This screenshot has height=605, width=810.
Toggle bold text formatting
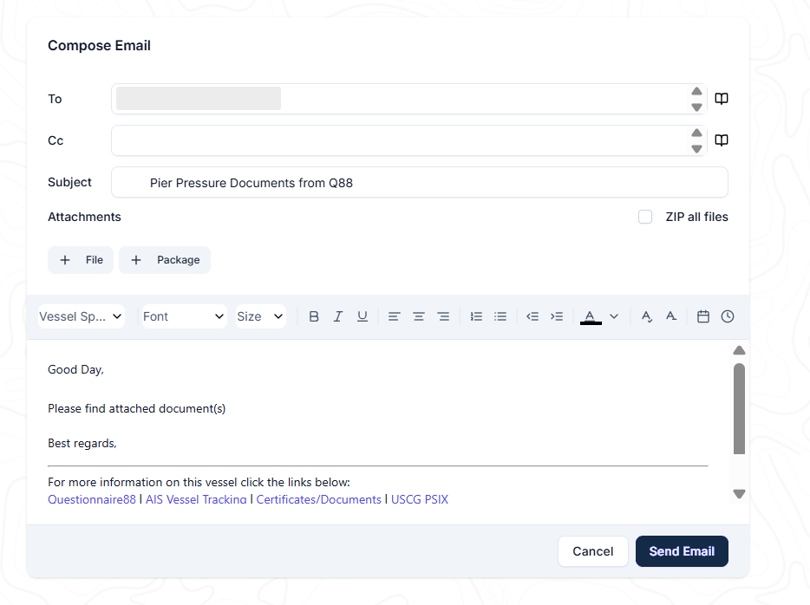(x=314, y=316)
